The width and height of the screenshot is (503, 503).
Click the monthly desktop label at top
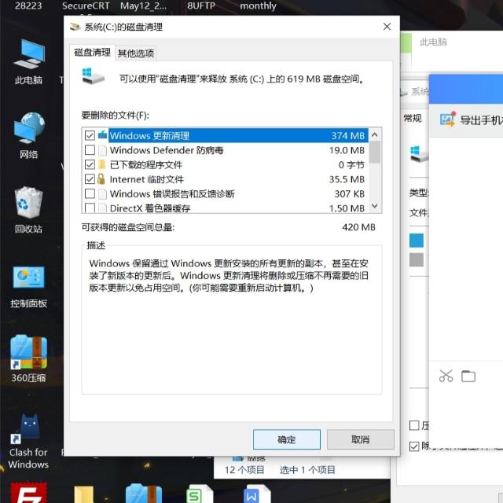(258, 6)
